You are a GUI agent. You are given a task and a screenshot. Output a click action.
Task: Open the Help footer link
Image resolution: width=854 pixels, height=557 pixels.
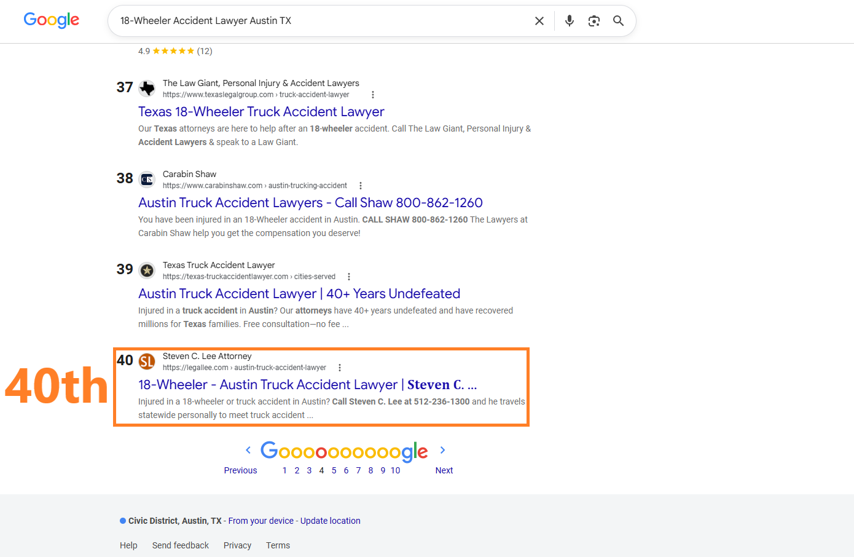128,545
